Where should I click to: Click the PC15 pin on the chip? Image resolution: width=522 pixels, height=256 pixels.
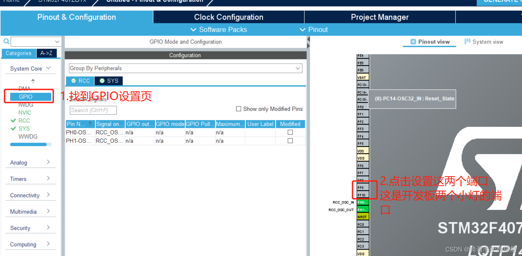click(x=362, y=100)
